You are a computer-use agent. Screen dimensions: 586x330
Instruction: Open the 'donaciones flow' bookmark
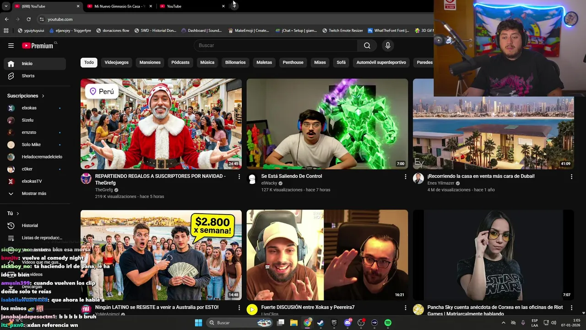click(112, 31)
